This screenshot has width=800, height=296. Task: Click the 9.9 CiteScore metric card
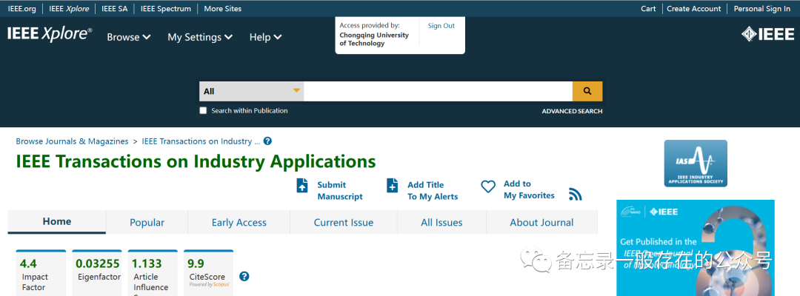click(209, 272)
